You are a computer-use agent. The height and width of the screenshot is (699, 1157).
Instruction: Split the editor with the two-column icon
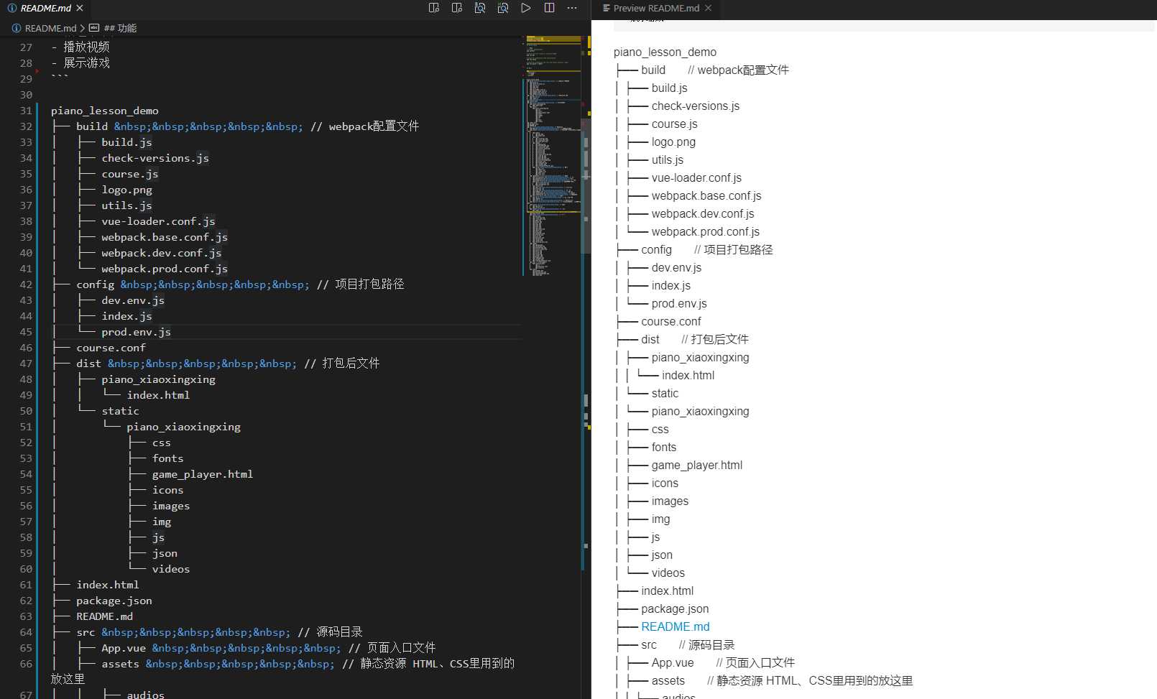click(x=549, y=8)
